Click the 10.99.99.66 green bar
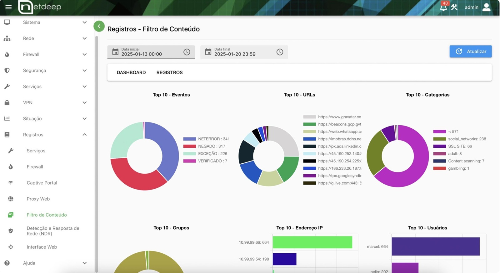Screen dimensions: 500x273 point(312,242)
